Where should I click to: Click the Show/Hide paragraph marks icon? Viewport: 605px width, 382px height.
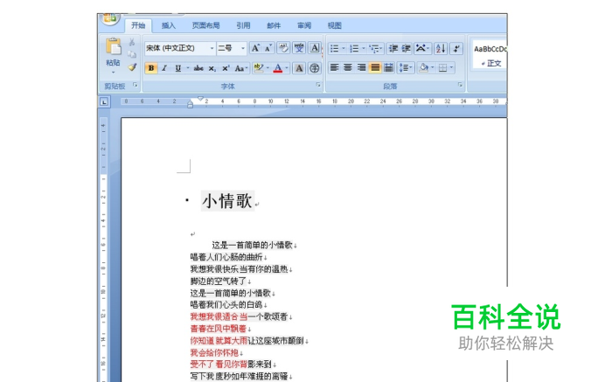click(x=456, y=48)
